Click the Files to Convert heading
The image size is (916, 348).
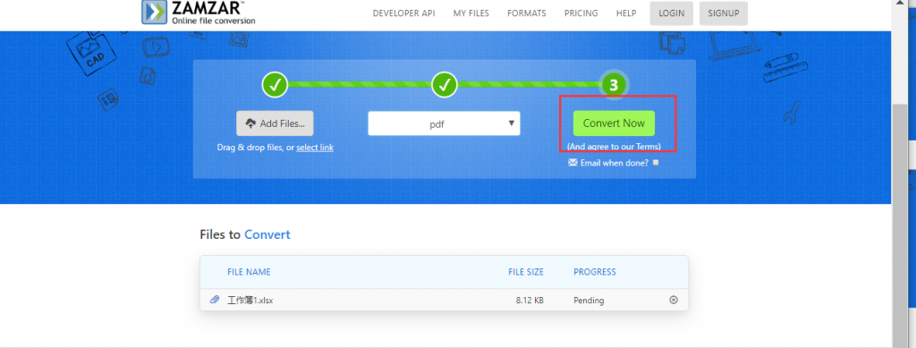[245, 234]
